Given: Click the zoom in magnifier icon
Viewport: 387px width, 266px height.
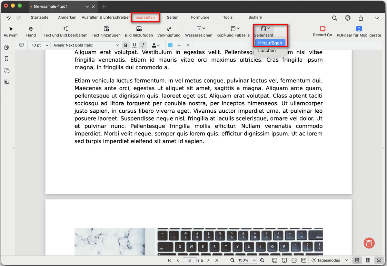Looking at the screenshot, I should [262, 260].
